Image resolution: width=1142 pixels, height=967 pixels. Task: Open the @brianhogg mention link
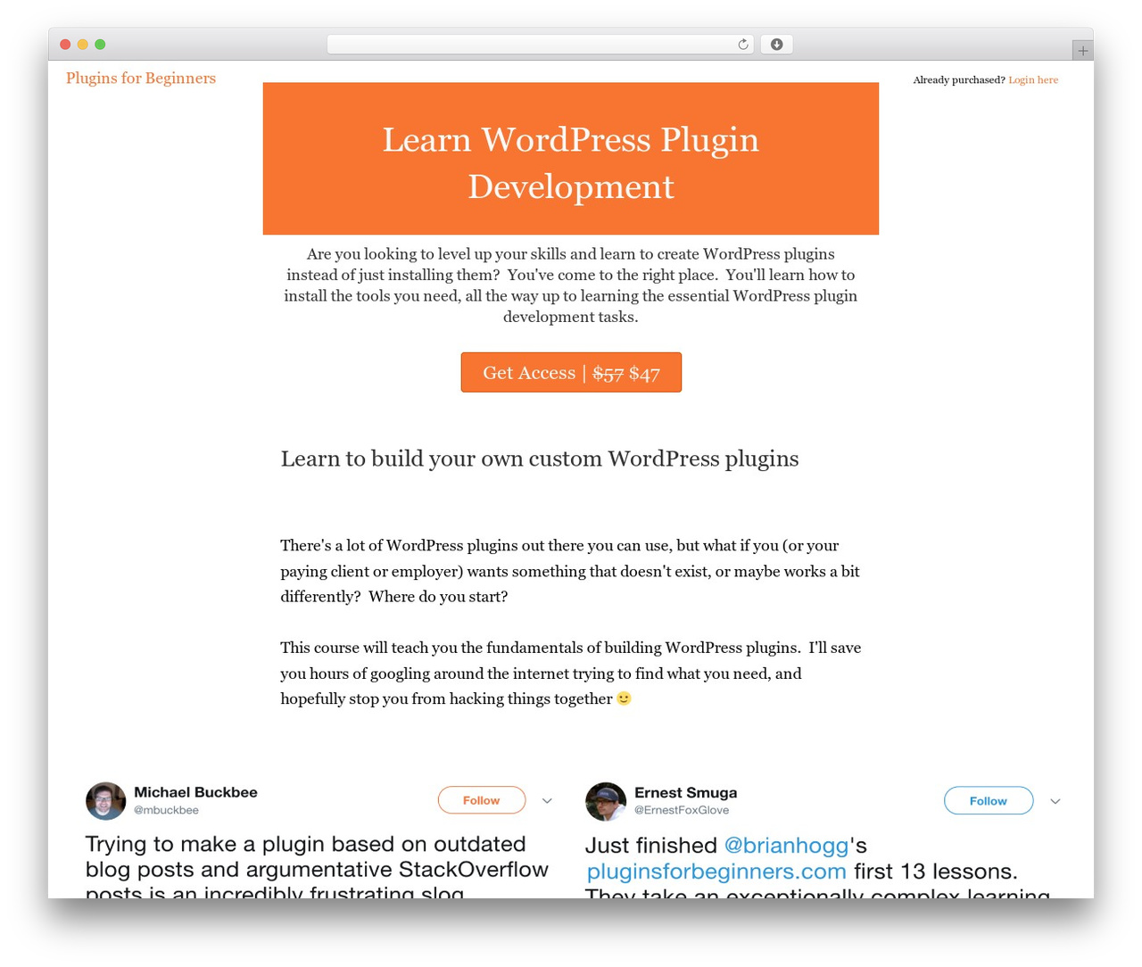pyautogui.click(x=786, y=845)
